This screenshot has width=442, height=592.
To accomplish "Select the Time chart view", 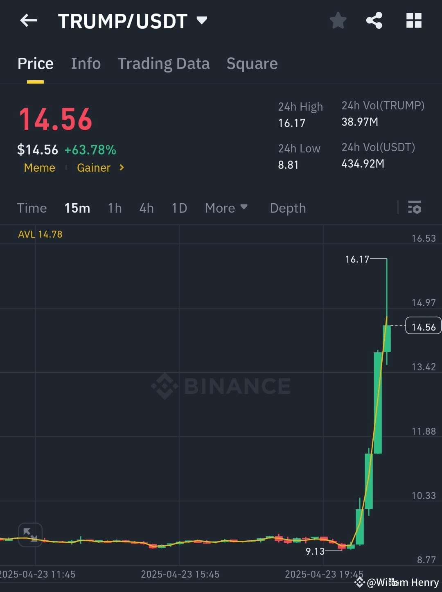I will [x=32, y=208].
